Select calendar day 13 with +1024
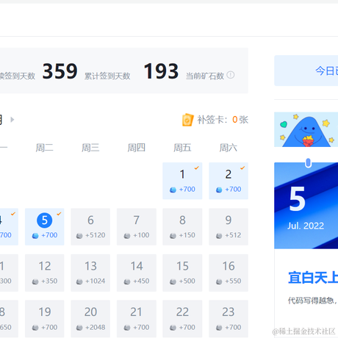Image resolution: width=338 pixels, height=338 pixels. point(90,273)
